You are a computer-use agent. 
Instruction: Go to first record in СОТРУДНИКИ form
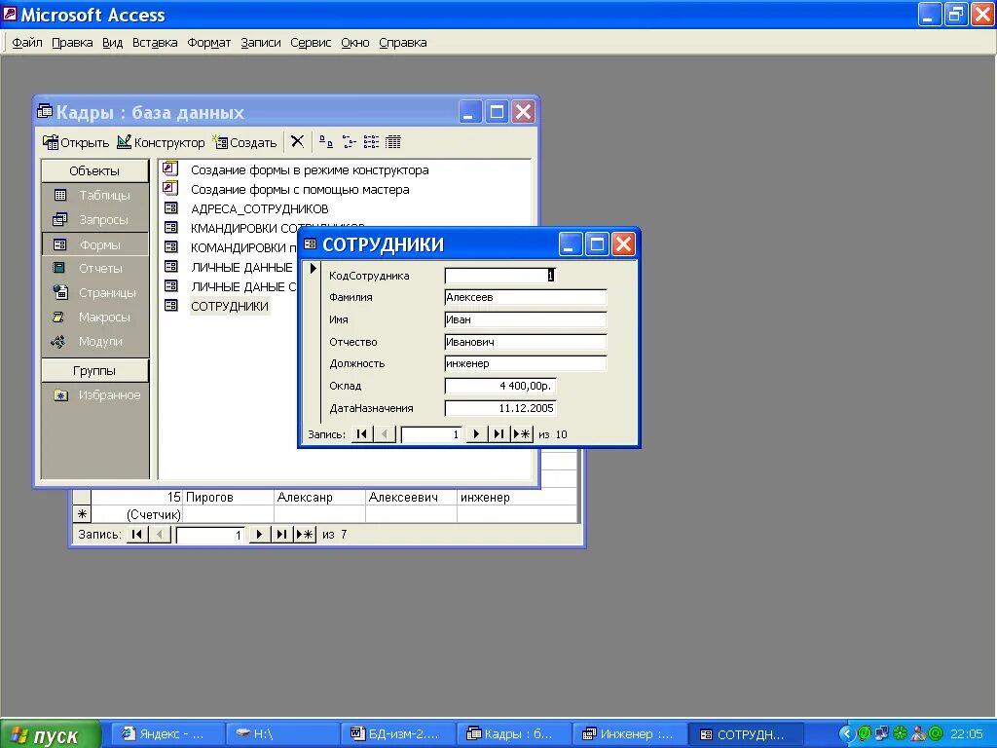coord(362,434)
